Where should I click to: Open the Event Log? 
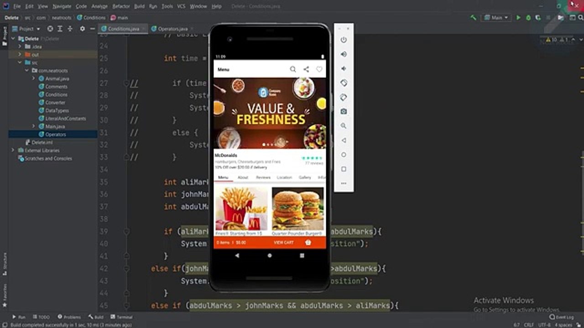point(562,317)
